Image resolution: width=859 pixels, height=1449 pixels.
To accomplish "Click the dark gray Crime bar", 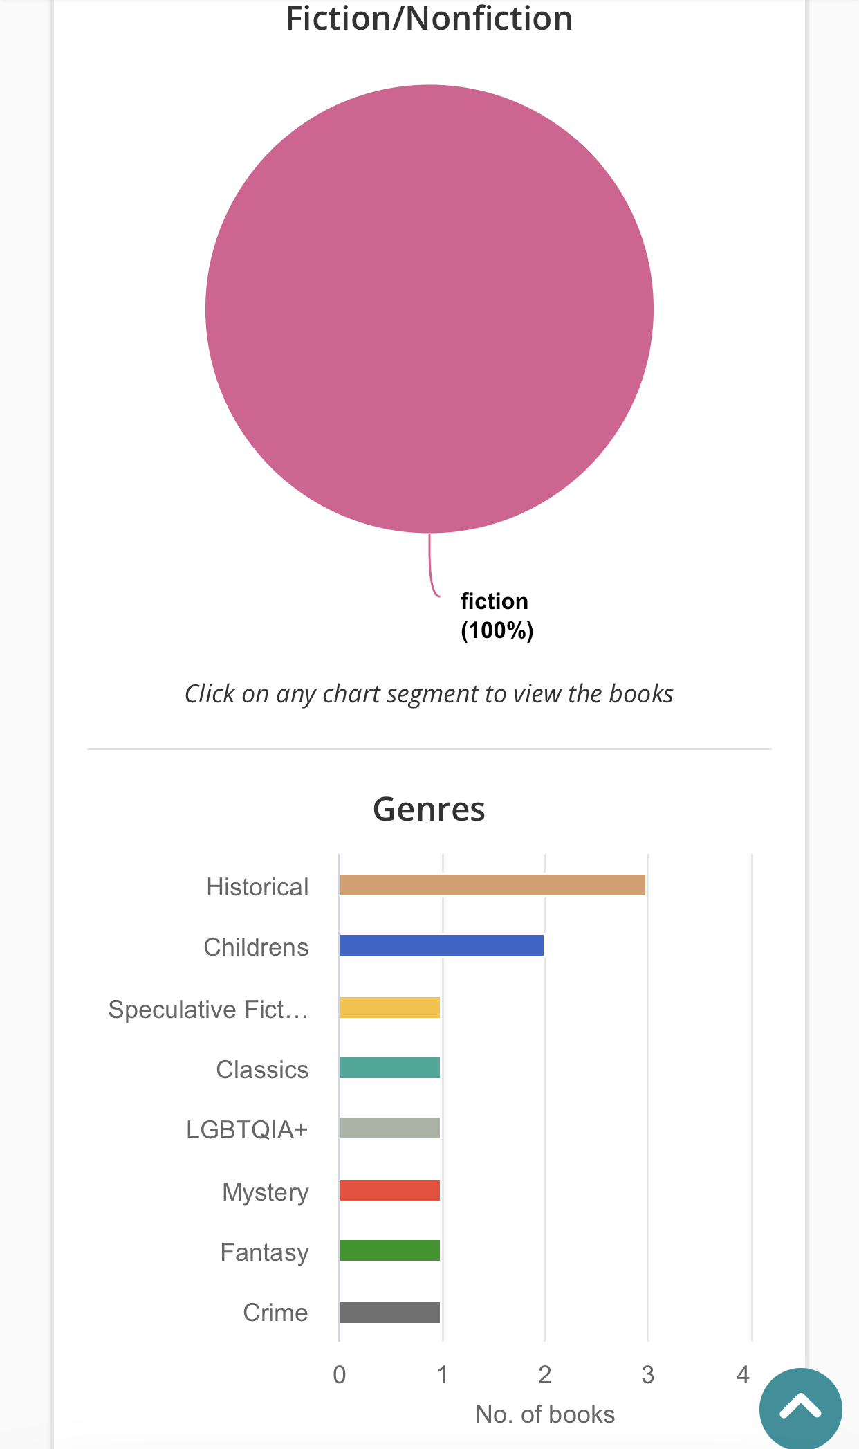I will 389,1313.
